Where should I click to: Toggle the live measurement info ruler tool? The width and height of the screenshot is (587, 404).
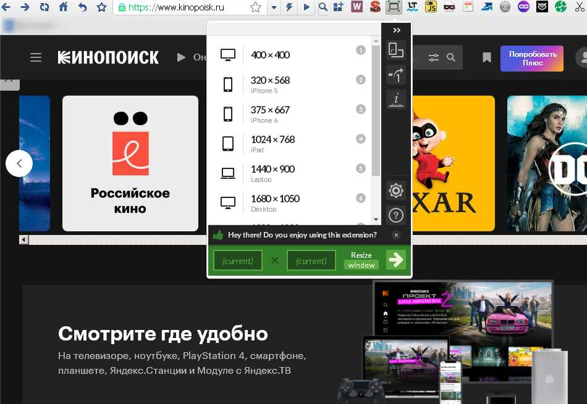click(396, 99)
